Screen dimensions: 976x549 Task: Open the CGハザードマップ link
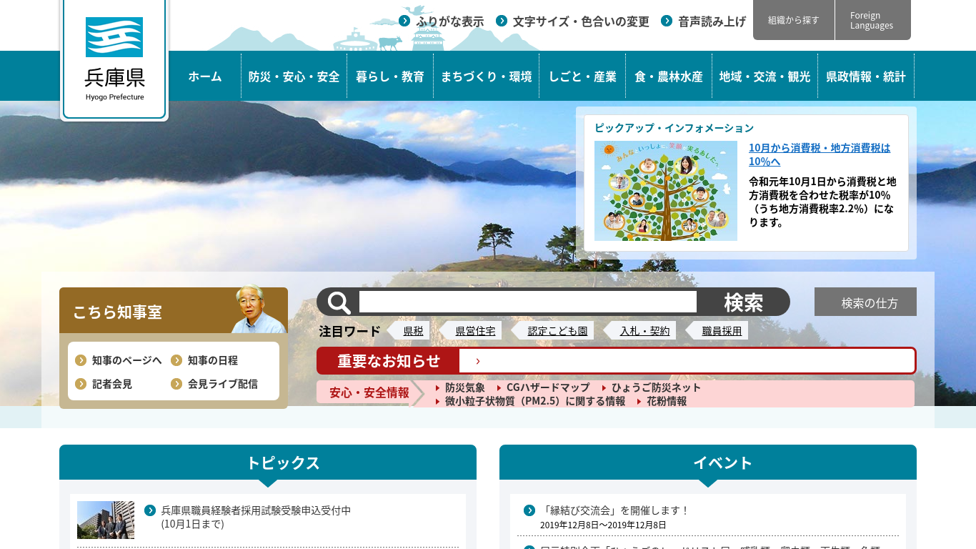coord(548,387)
